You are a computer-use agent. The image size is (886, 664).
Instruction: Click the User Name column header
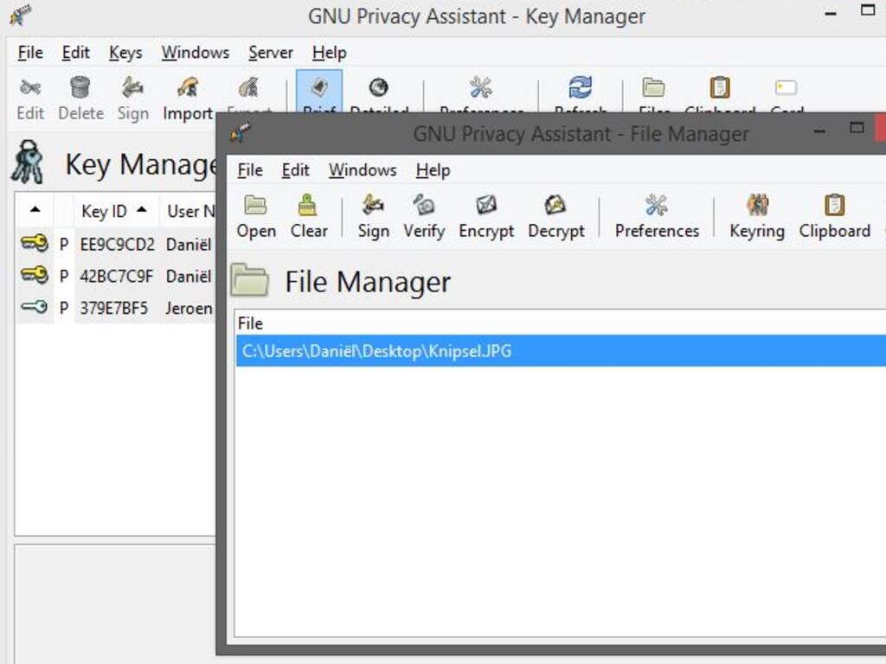click(x=189, y=211)
